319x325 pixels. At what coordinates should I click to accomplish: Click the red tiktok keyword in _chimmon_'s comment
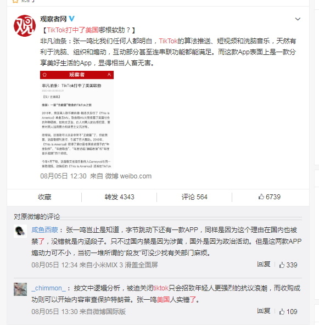click(161, 288)
